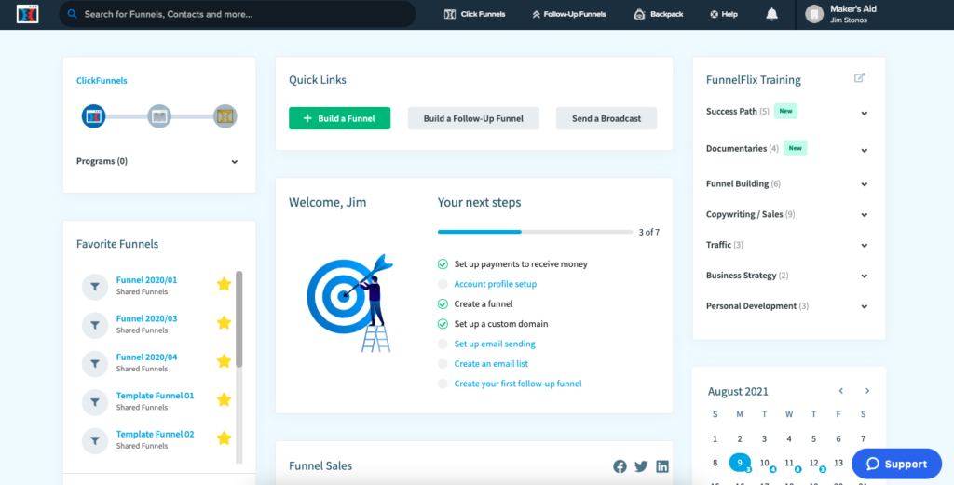Open FunnelFlix Training external link icon

859,78
